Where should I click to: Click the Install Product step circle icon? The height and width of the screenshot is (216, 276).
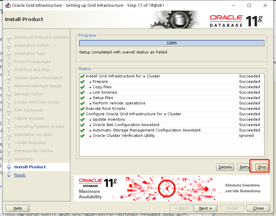click(x=9, y=167)
